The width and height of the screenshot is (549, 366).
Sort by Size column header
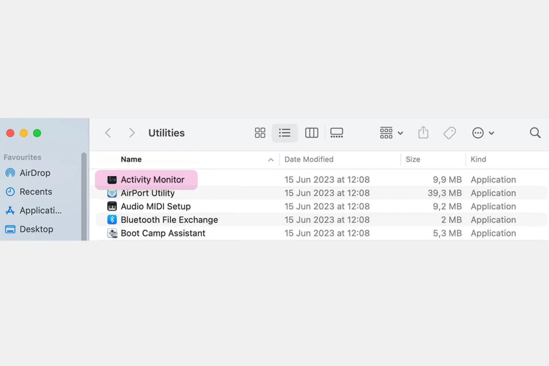pos(413,159)
